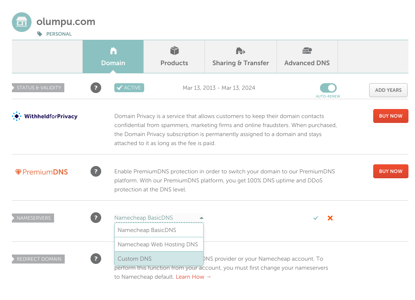Open the nameservers selection dropdown
The image size is (415, 300).
pos(159,218)
